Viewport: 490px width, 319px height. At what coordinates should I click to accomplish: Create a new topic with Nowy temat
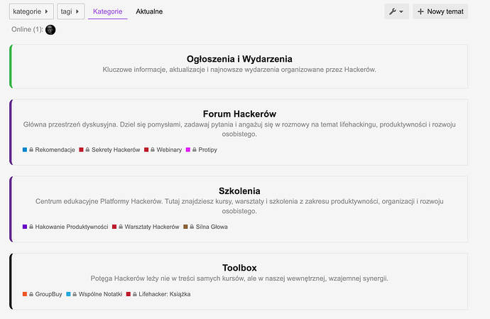point(440,11)
